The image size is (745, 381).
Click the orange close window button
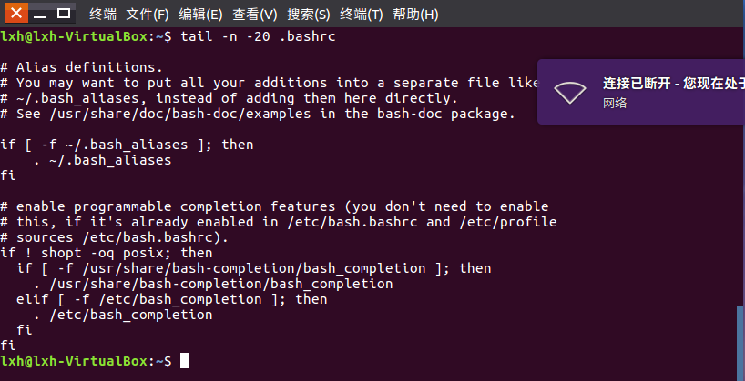click(17, 14)
